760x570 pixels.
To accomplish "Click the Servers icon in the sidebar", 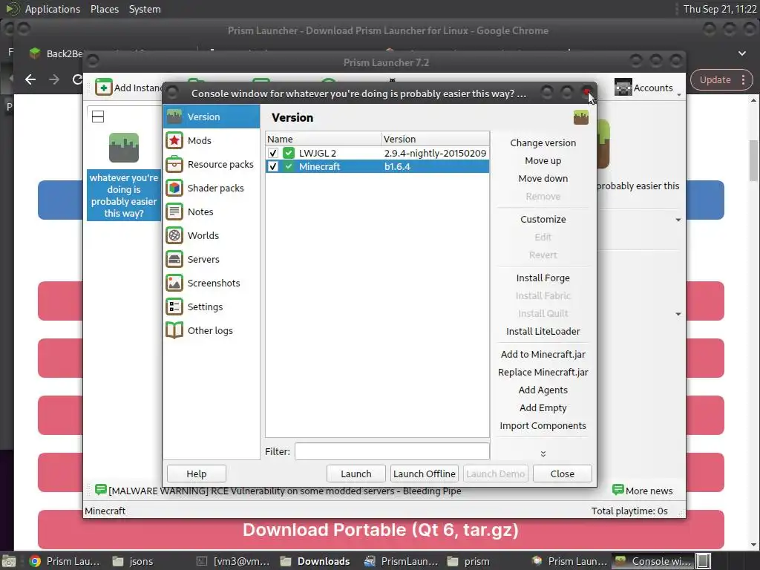I will point(174,259).
